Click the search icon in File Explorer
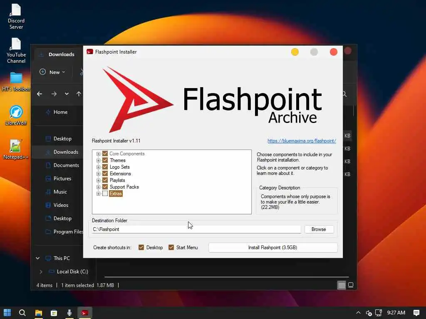Viewport: 426px width, 319px height. (344, 94)
